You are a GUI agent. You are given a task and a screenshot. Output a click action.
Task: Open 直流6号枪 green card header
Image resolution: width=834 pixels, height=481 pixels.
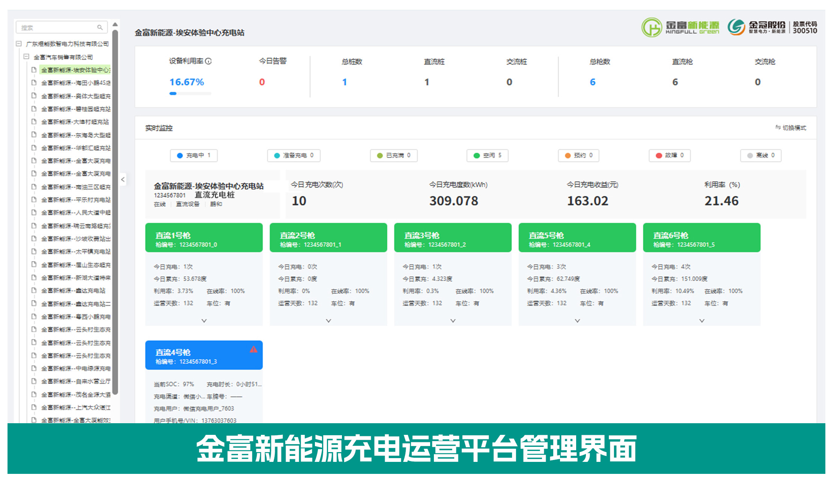(702, 237)
